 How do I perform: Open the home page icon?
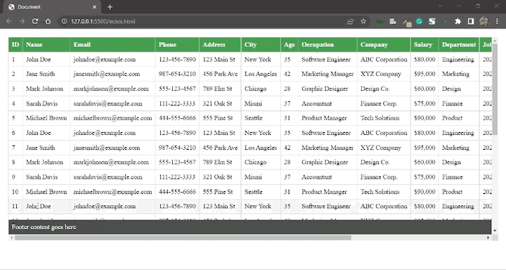tap(48, 21)
